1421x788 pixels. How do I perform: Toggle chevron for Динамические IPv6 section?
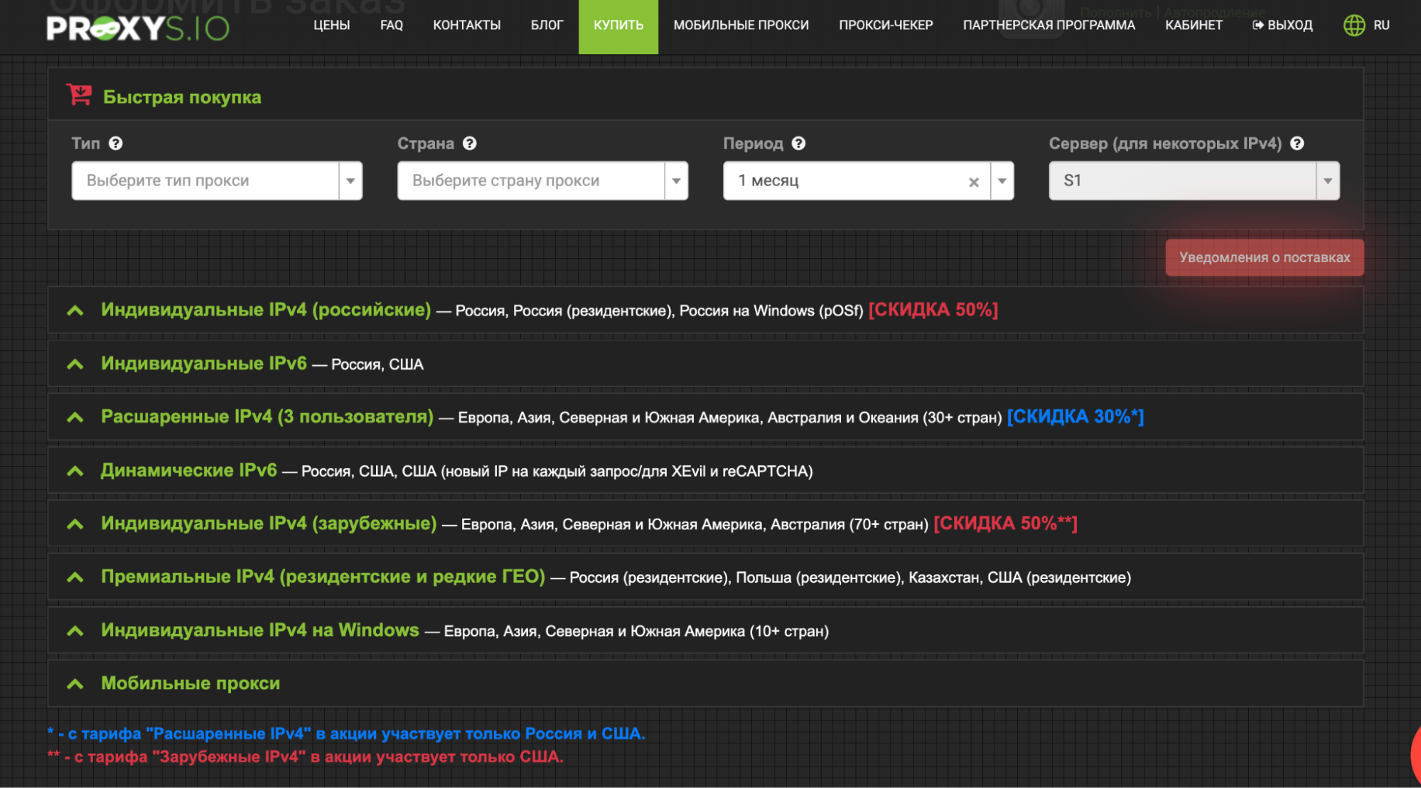click(x=75, y=471)
